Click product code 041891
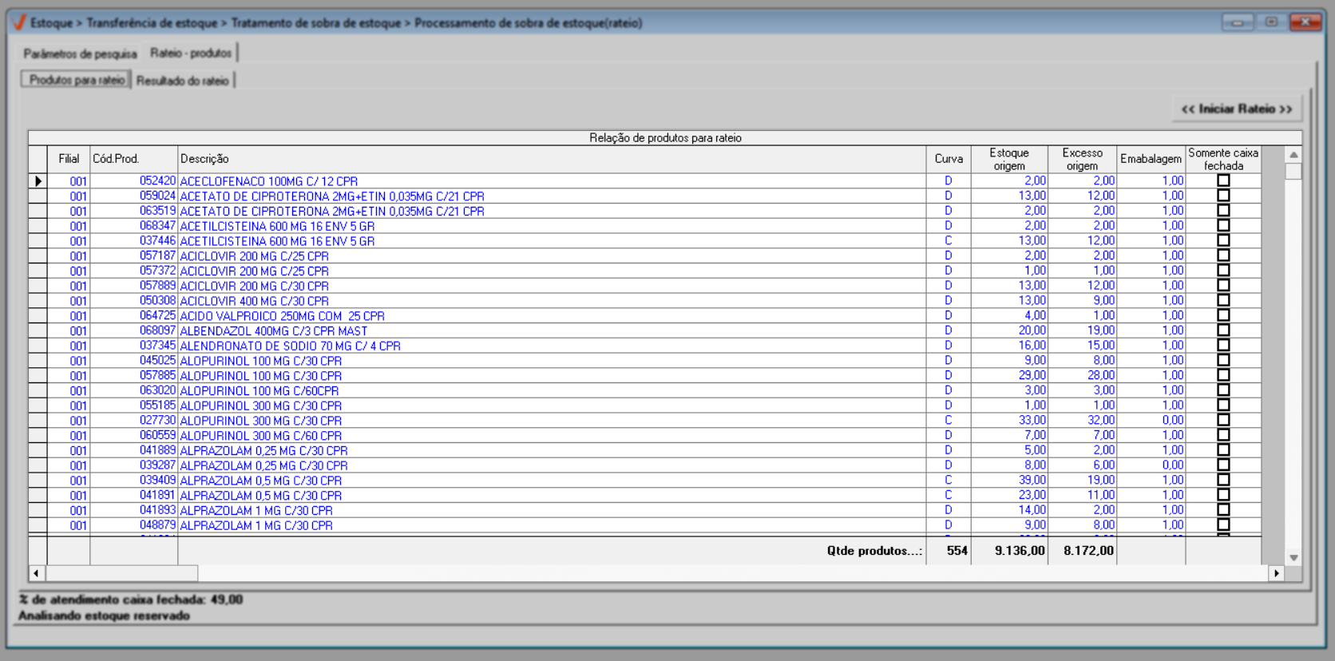 [157, 495]
